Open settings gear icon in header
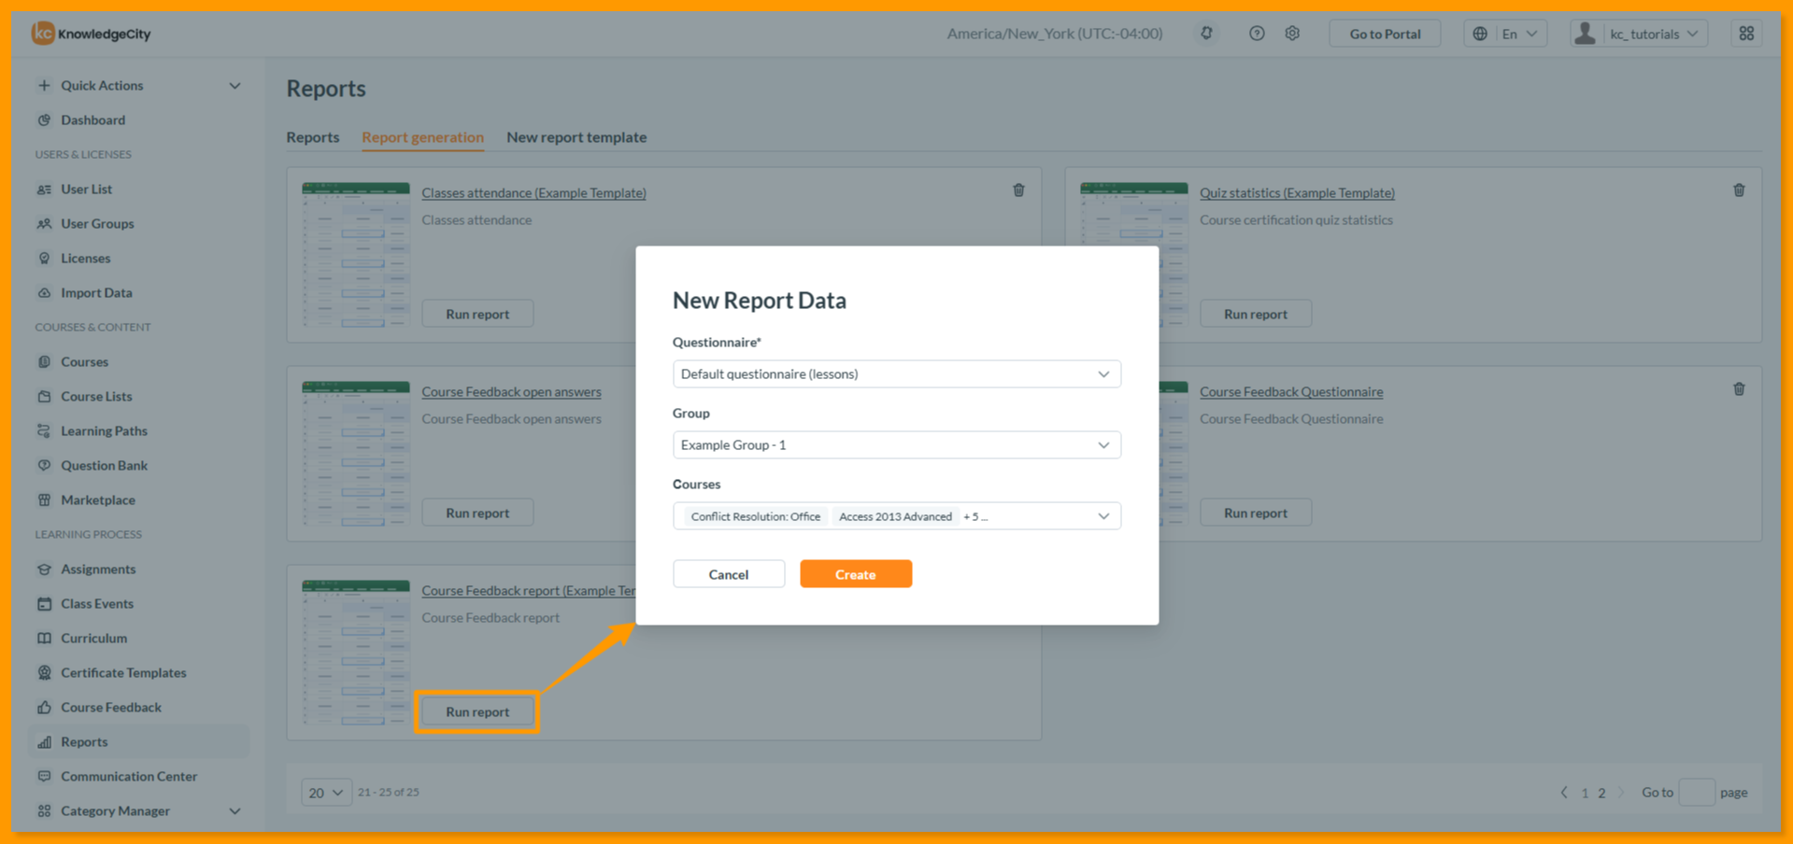 click(x=1292, y=34)
